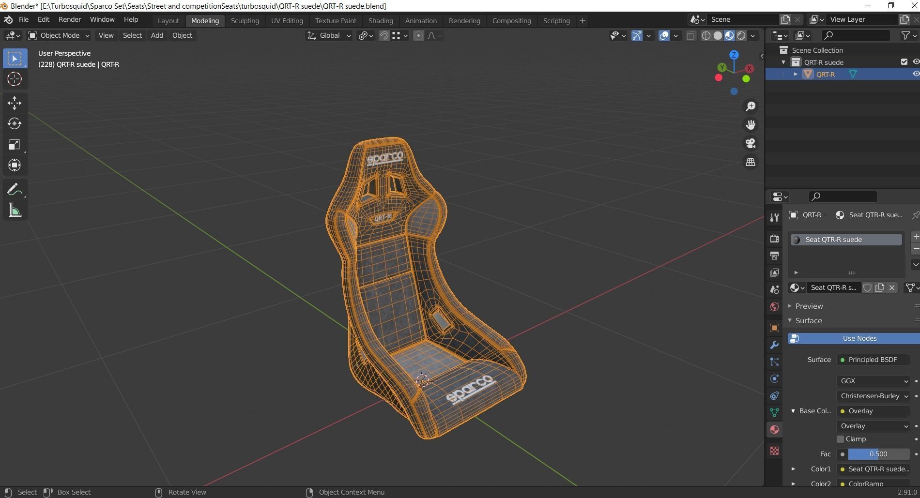
Task: Toggle X-Ray mode
Action: 691,35
